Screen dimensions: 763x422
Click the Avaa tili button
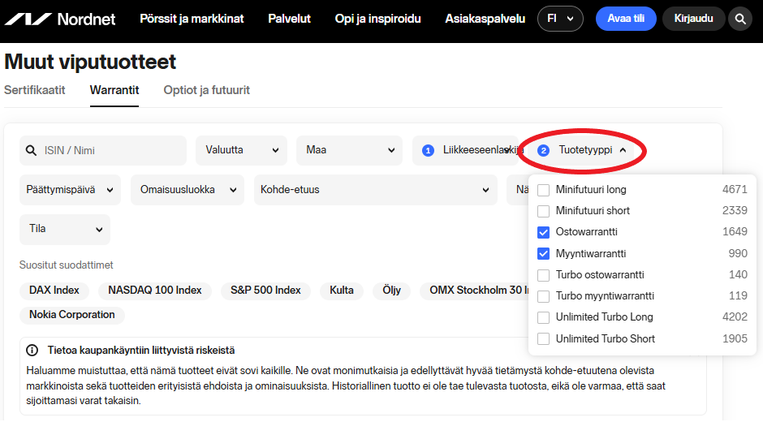coord(626,19)
